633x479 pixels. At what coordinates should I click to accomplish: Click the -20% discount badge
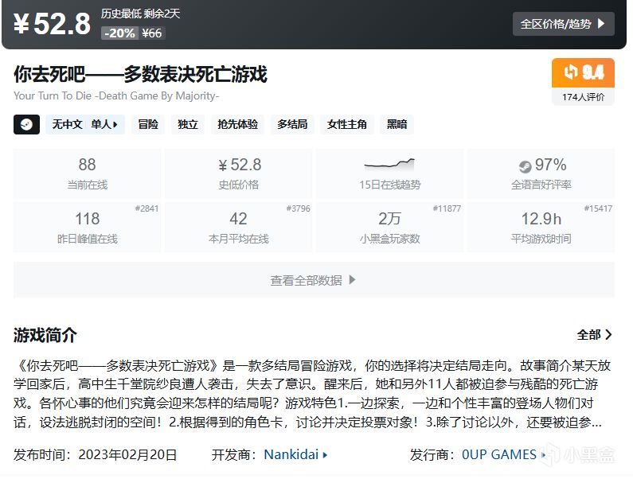pos(119,33)
